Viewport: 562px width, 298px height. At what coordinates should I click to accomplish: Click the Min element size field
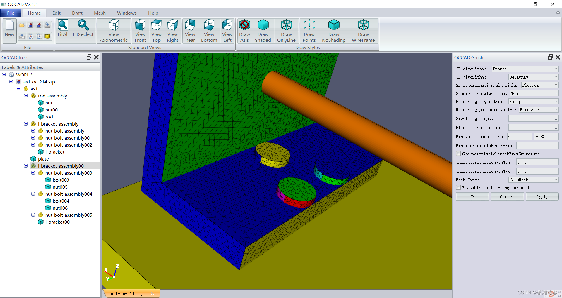click(519, 136)
